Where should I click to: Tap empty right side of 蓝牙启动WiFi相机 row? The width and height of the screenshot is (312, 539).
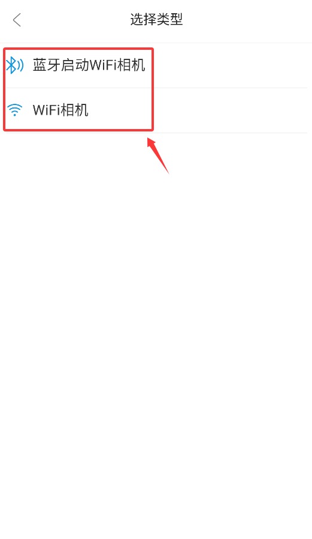point(230,65)
